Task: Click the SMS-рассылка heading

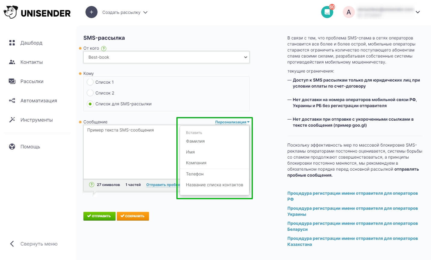Action: tap(104, 38)
